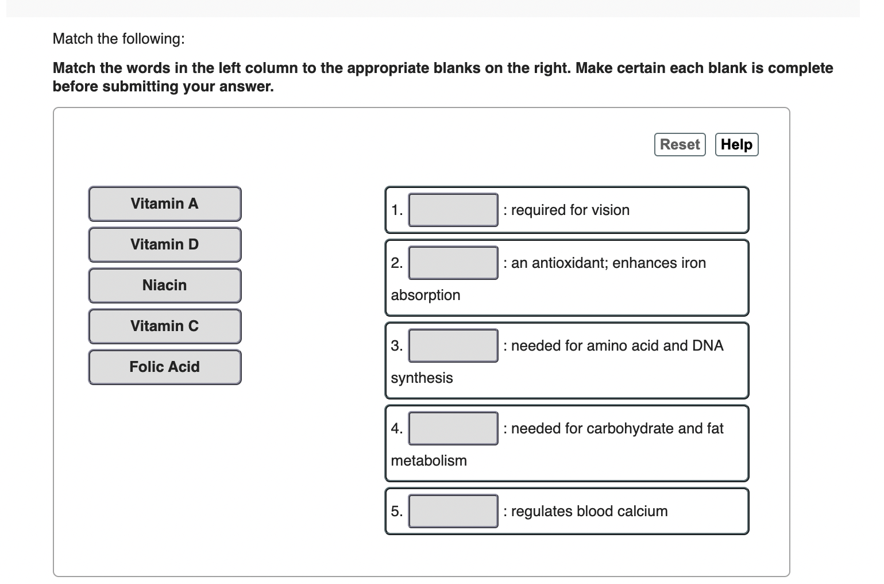Select blank 5 for regulates blood calcium
The width and height of the screenshot is (884, 584).
pos(453,511)
